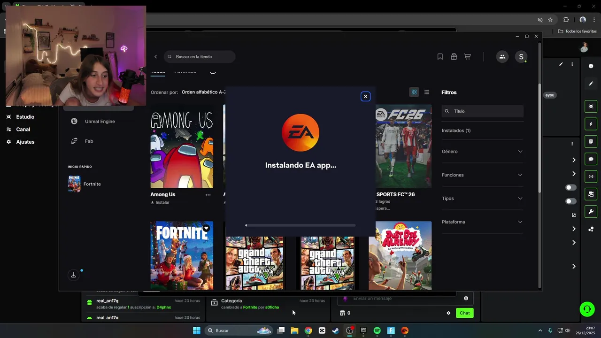The width and height of the screenshot is (601, 338).
Task: Open the Epic wishlist bookmark icon
Action: [440, 57]
